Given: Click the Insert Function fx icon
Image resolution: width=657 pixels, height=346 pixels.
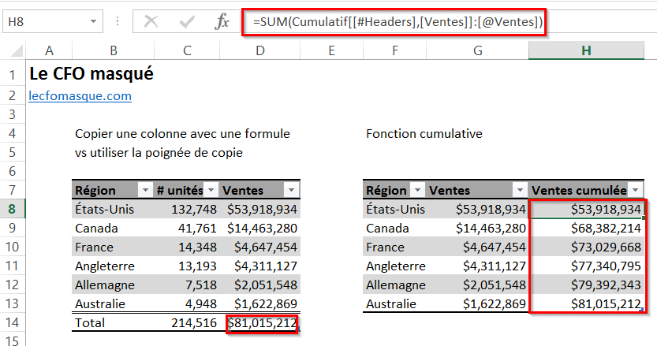Looking at the screenshot, I should coord(223,22).
